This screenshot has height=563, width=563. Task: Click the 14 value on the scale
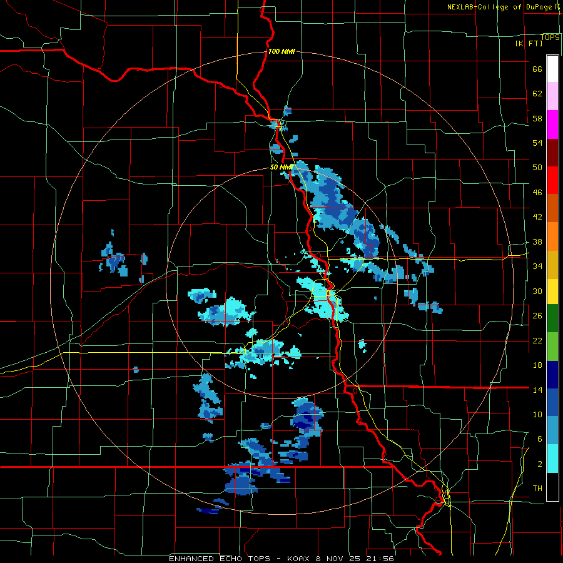(x=537, y=390)
